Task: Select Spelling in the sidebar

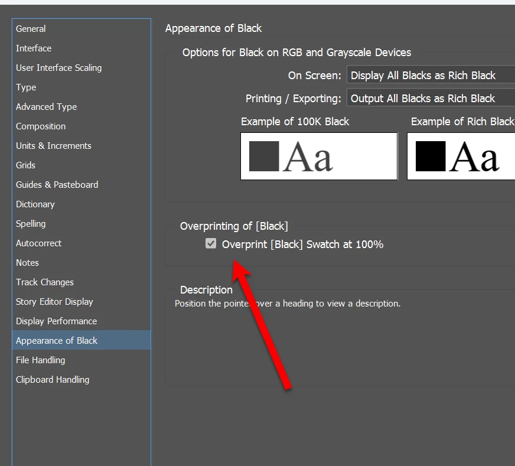Action: pos(82,224)
